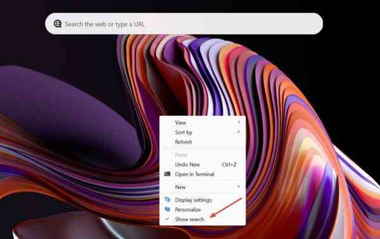The width and height of the screenshot is (380, 239).
Task: Click the Ctrl+Z shortcut label
Action: 229,164
